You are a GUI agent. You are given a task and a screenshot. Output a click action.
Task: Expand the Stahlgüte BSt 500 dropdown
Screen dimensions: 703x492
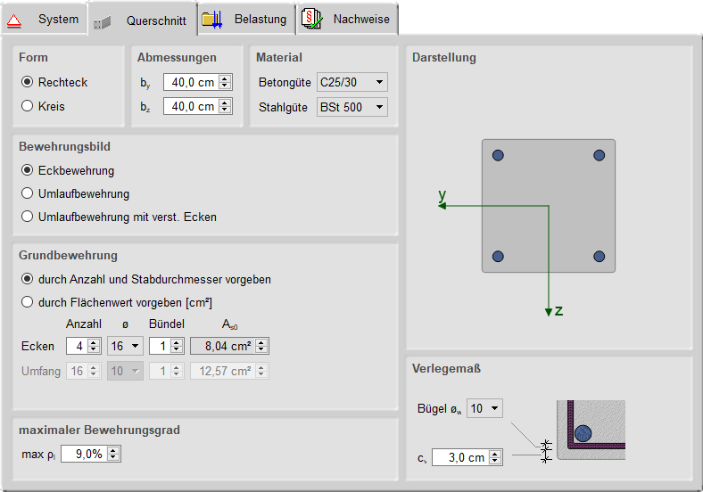[380, 107]
